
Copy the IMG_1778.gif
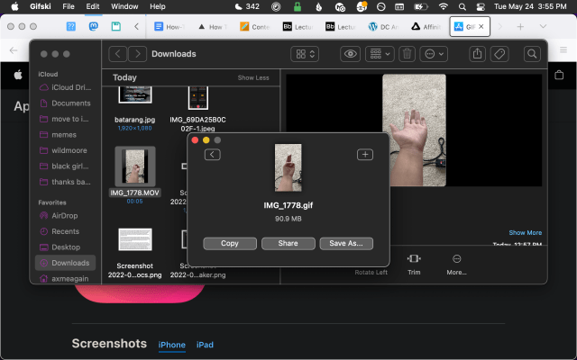[230, 244]
